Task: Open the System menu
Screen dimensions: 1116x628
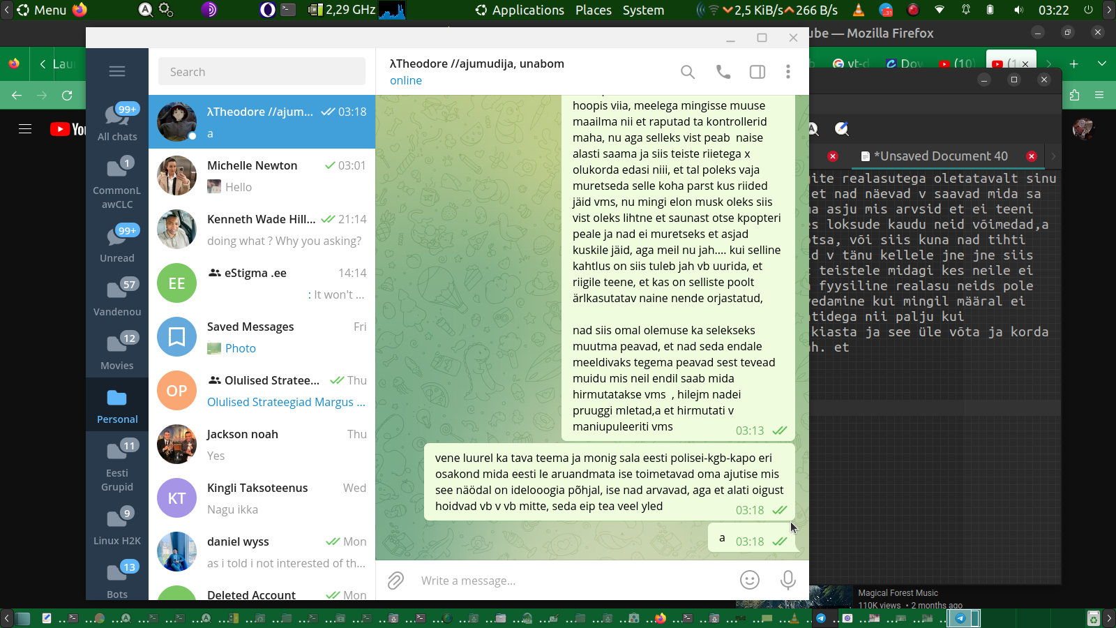Action: click(643, 10)
